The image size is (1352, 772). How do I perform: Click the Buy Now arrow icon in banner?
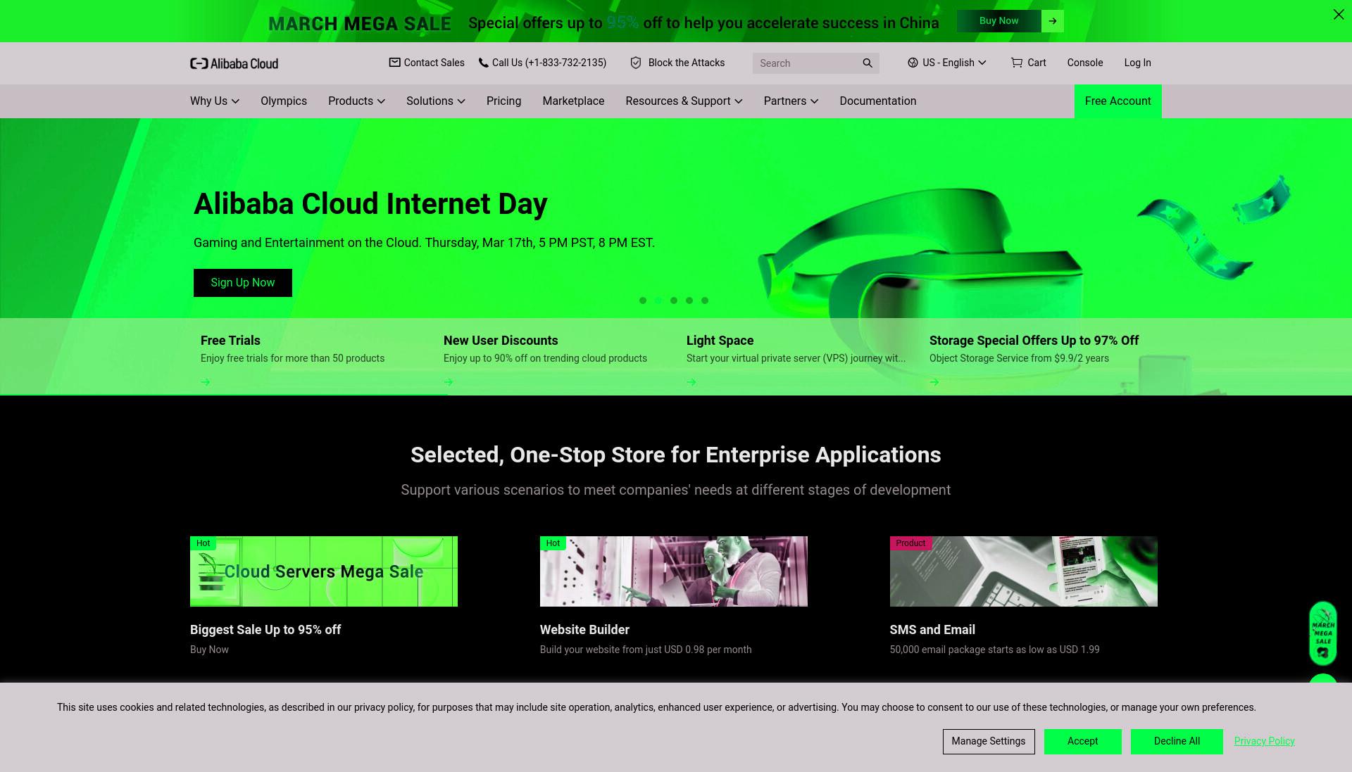[x=1052, y=21]
